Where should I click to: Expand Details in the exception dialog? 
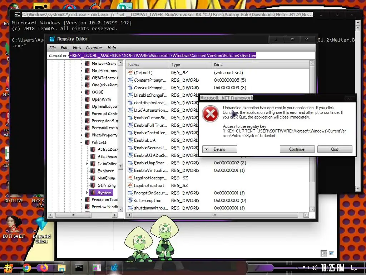pyautogui.click(x=220, y=149)
